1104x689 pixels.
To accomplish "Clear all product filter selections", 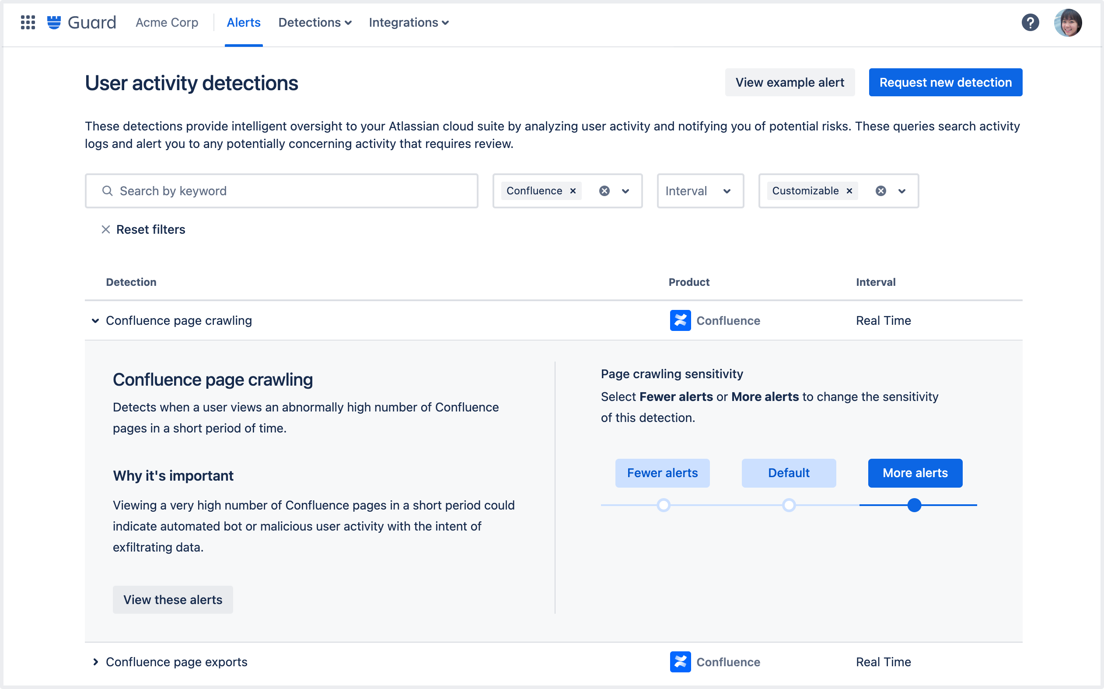I will click(604, 191).
